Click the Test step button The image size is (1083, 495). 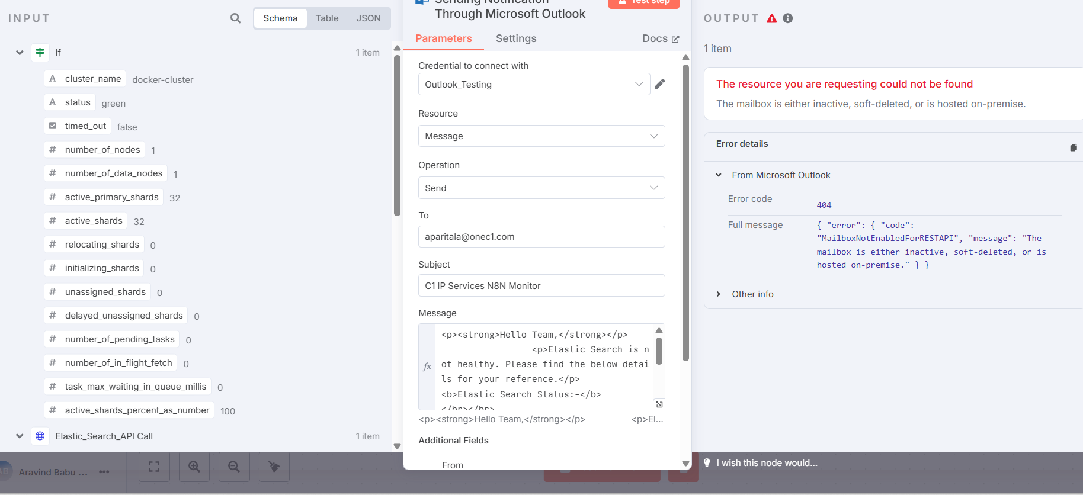tap(643, 2)
